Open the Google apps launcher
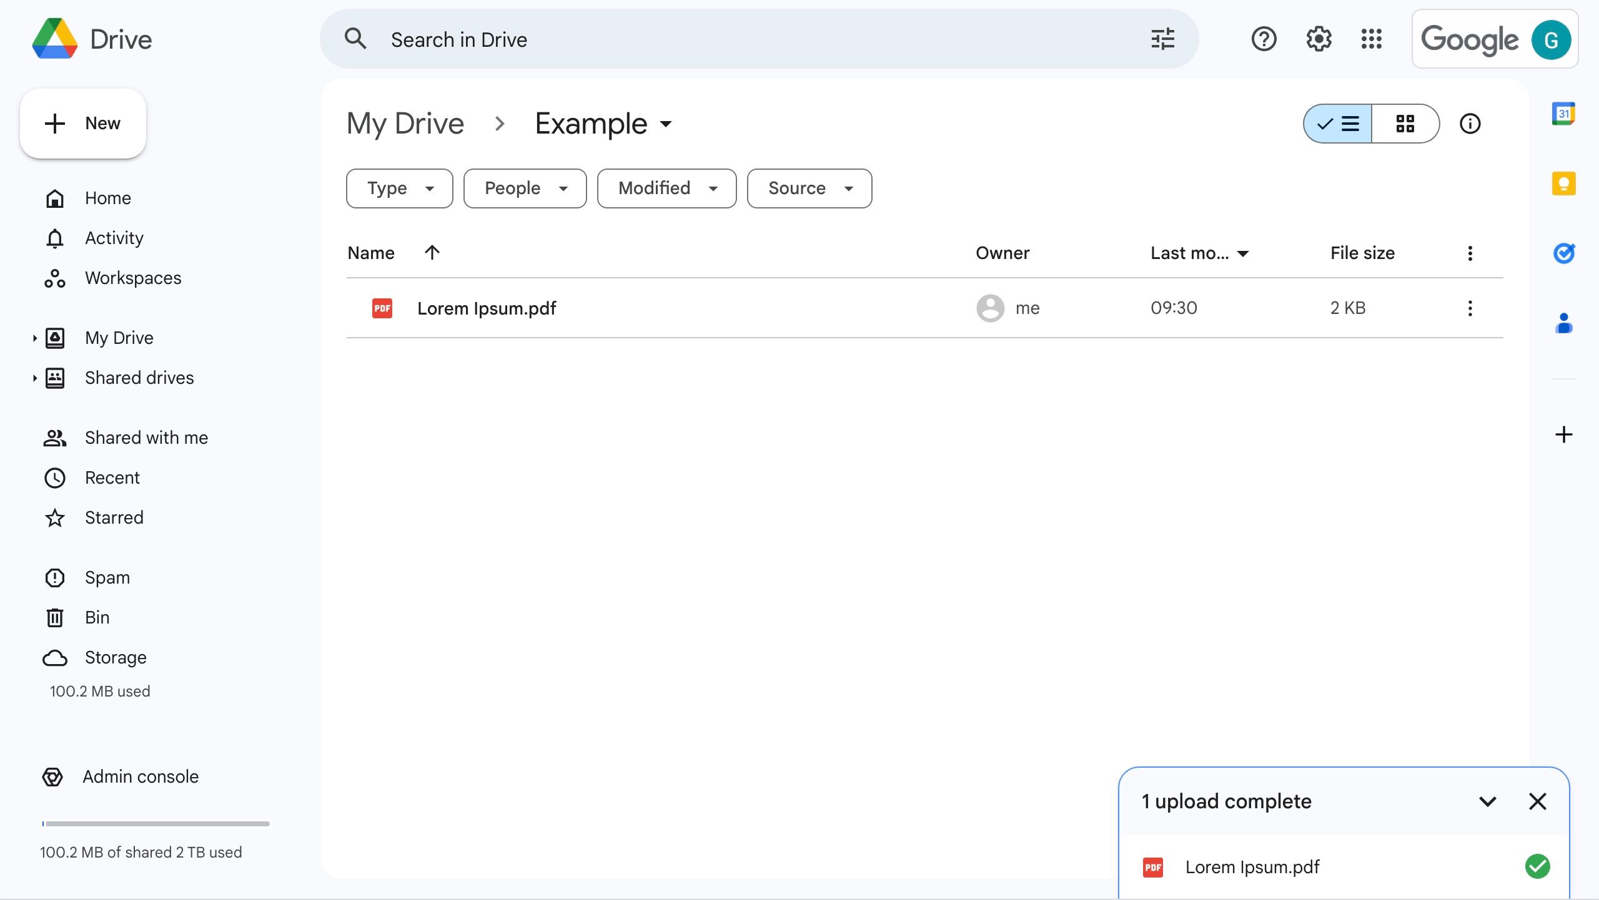Viewport: 1599px width, 900px height. pos(1372,39)
